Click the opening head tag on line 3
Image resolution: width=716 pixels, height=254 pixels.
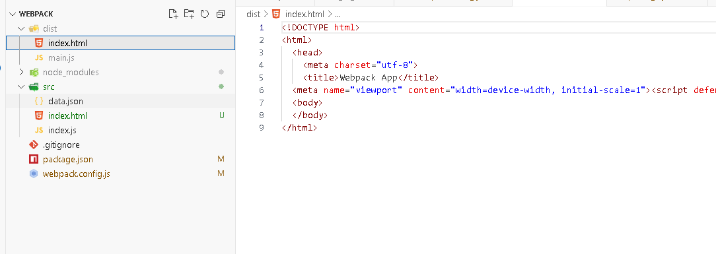pos(308,52)
